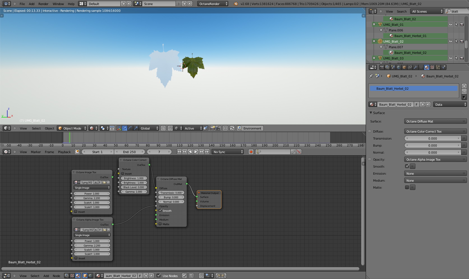Screen dimensions: 469x279
Task: Click the Brightness slider in Color Correct node
Action: click(x=134, y=178)
